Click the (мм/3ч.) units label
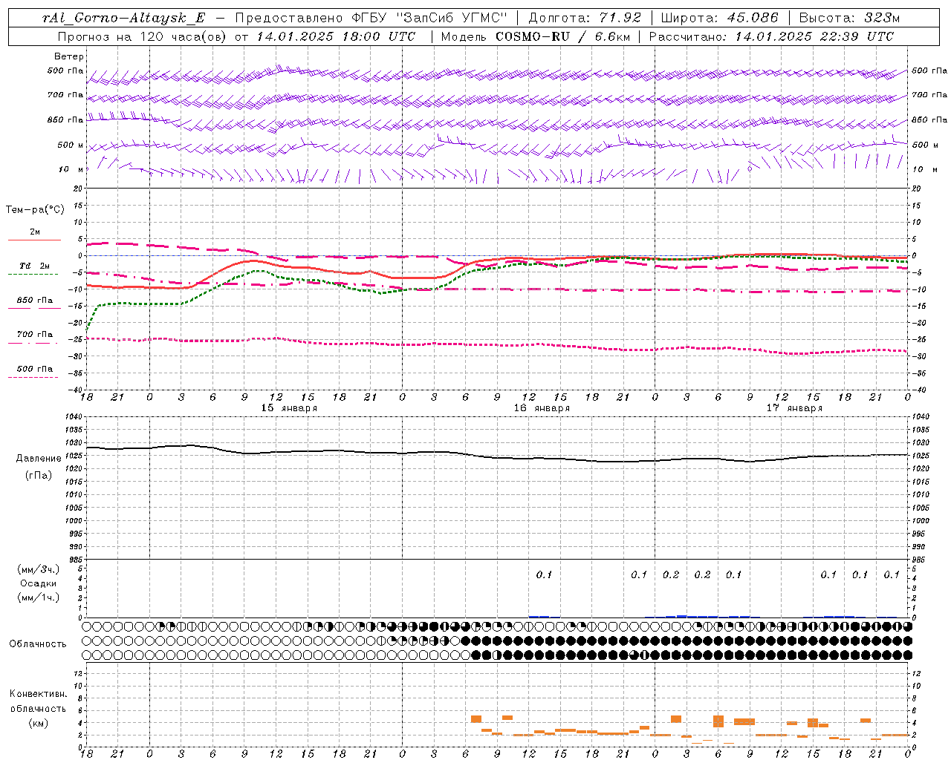Viewport: 951px width, 760px height. [39, 569]
